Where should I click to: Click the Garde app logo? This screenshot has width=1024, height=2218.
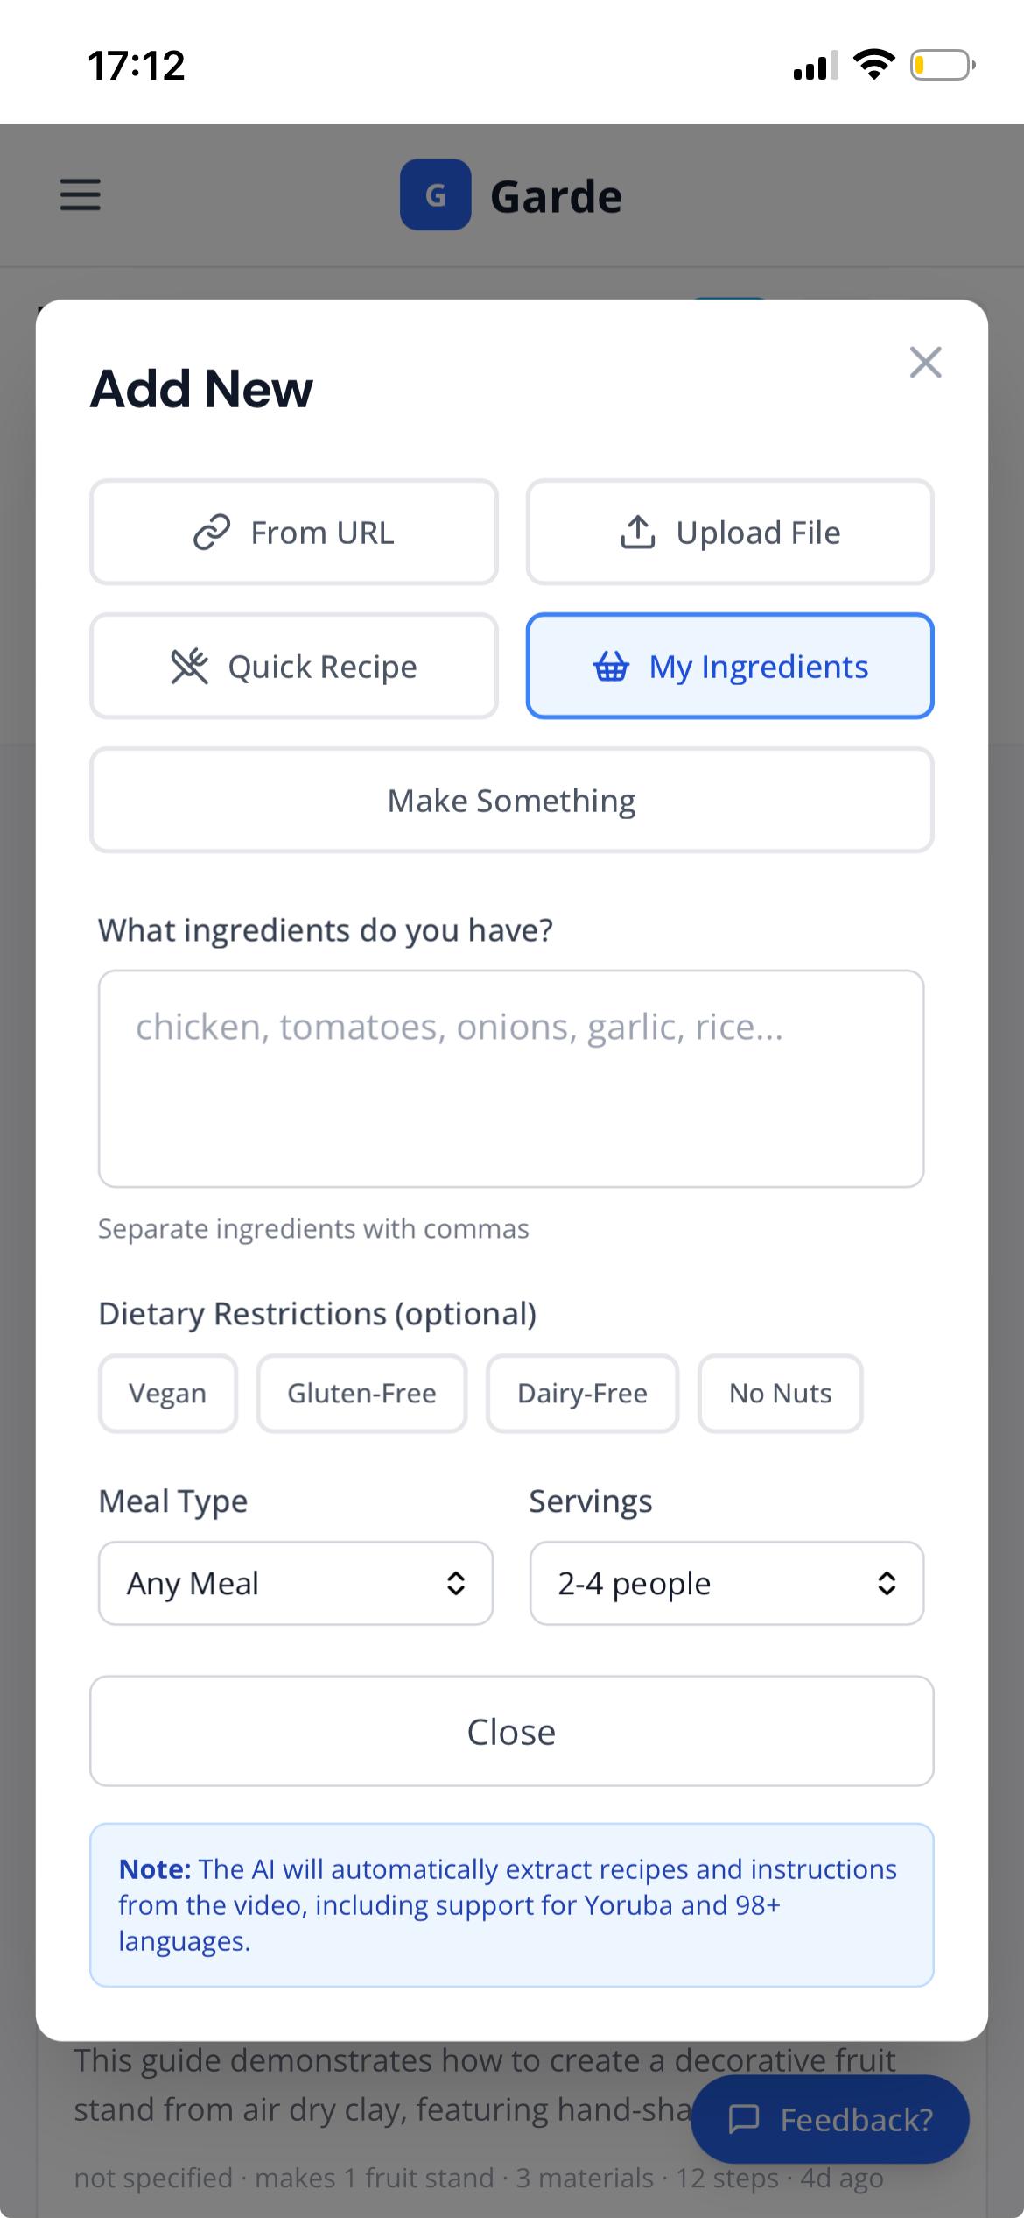point(436,194)
